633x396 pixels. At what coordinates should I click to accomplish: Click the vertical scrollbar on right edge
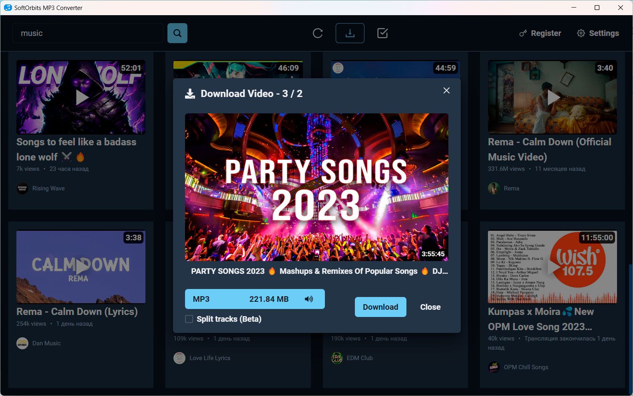630,319
